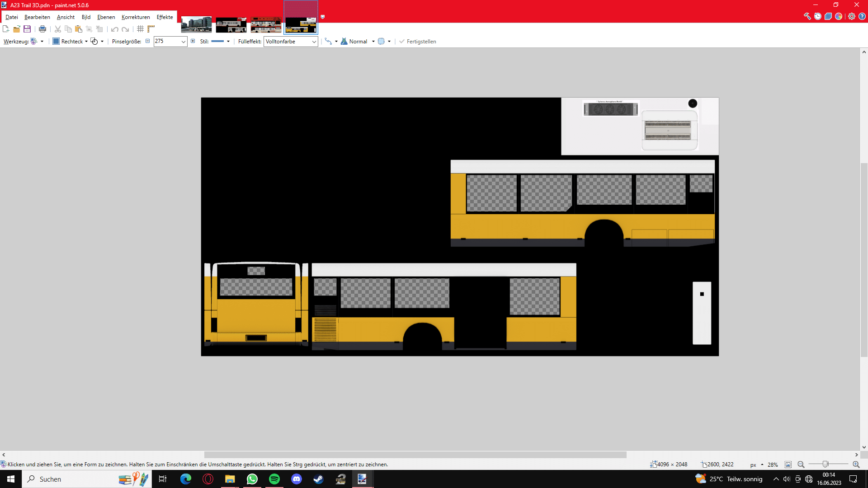Click the Save file icon
This screenshot has height=488, width=868.
click(27, 29)
